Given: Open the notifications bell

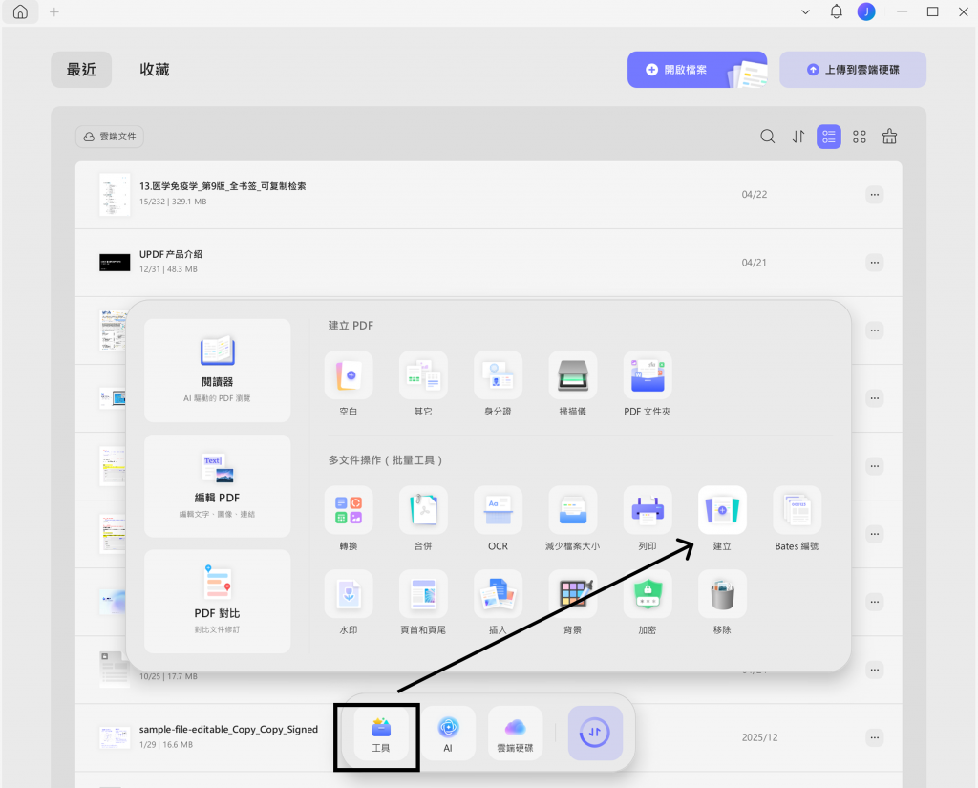Looking at the screenshot, I should [x=837, y=11].
